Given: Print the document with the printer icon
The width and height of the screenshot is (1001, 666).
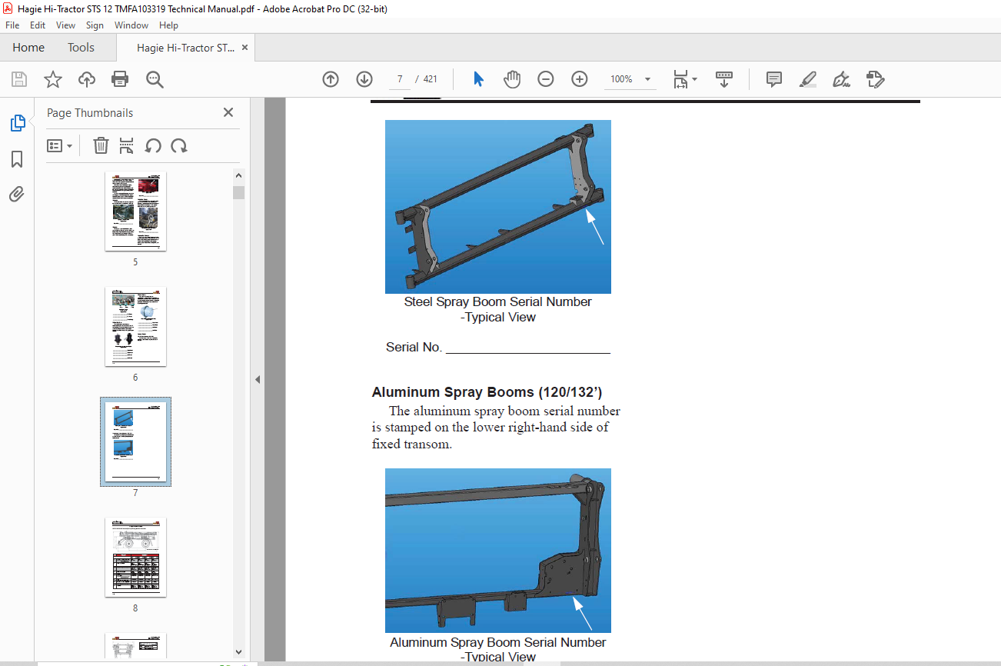Looking at the screenshot, I should (x=120, y=79).
